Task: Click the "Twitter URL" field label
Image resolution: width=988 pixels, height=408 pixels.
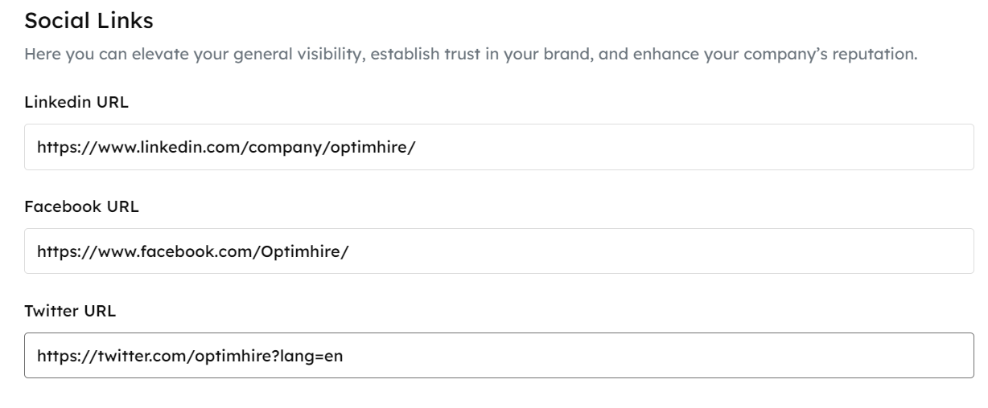Action: pyautogui.click(x=70, y=311)
